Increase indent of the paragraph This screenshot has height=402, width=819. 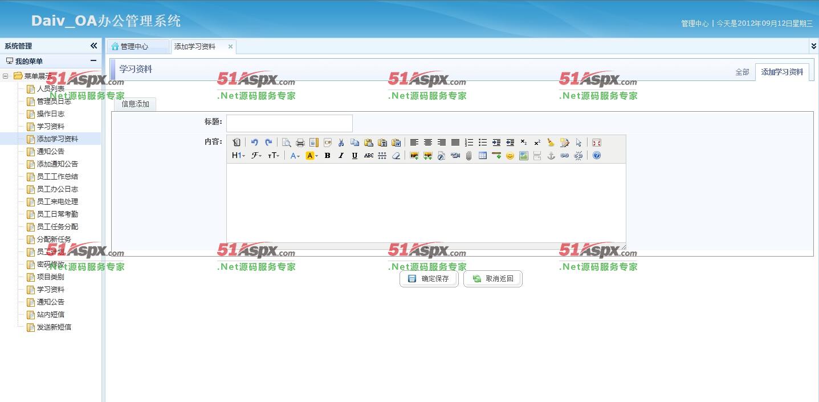click(x=496, y=143)
